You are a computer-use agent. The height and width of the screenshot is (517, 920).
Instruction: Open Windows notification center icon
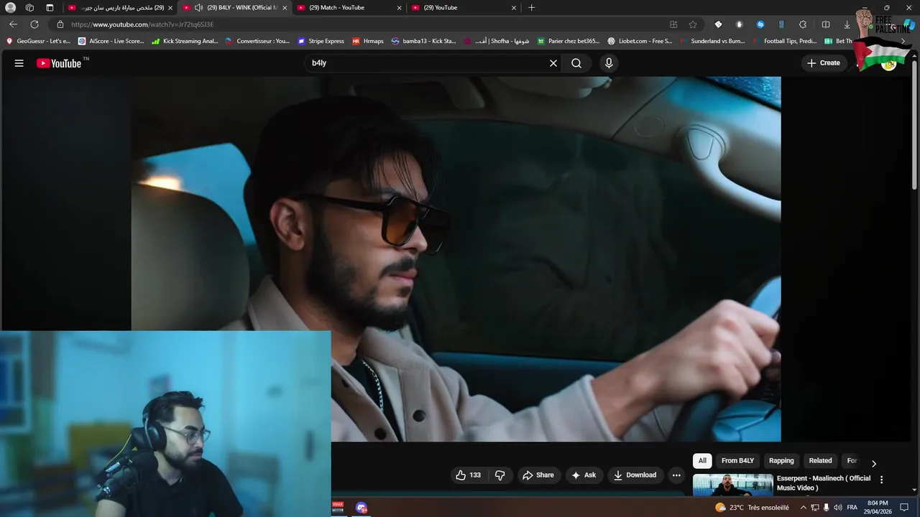click(x=904, y=508)
